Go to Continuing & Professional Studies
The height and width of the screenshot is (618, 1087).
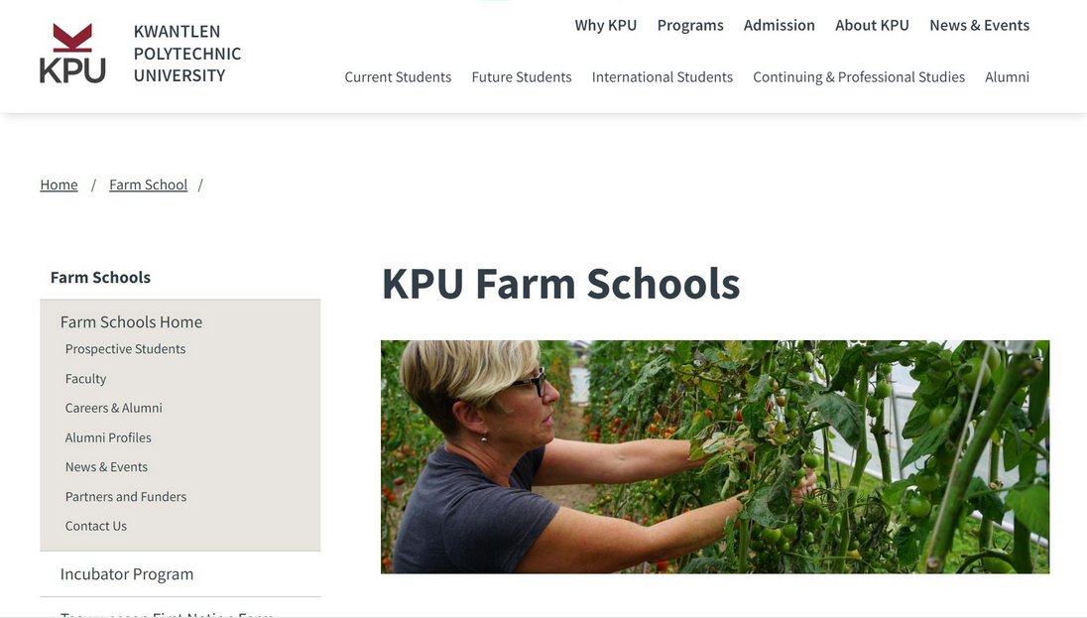tap(859, 77)
